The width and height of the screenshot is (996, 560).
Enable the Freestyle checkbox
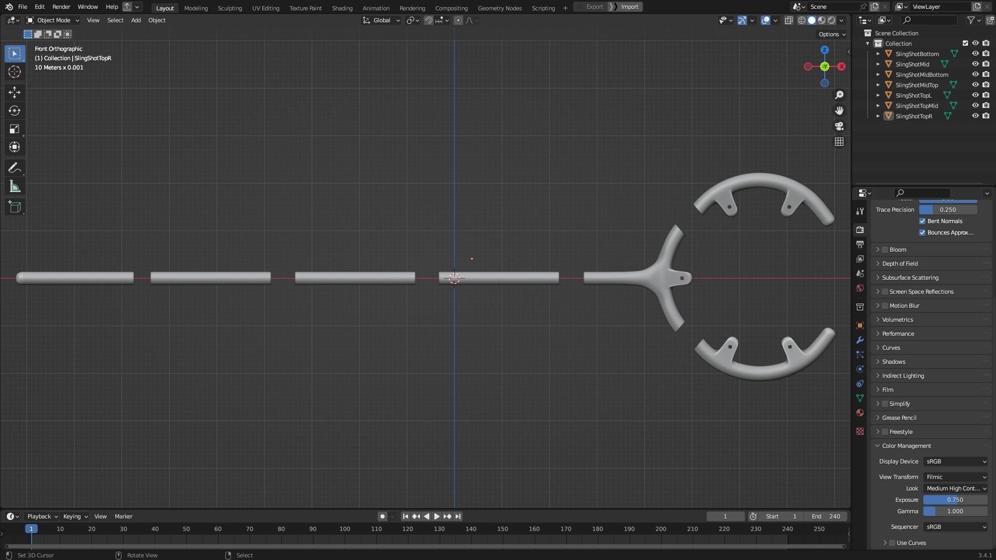pyautogui.click(x=885, y=432)
